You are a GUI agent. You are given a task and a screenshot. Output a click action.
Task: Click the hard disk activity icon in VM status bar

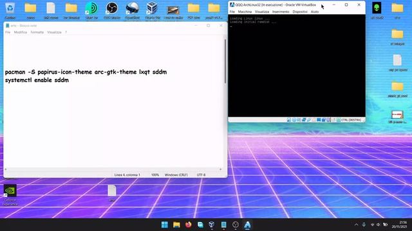tap(289, 120)
